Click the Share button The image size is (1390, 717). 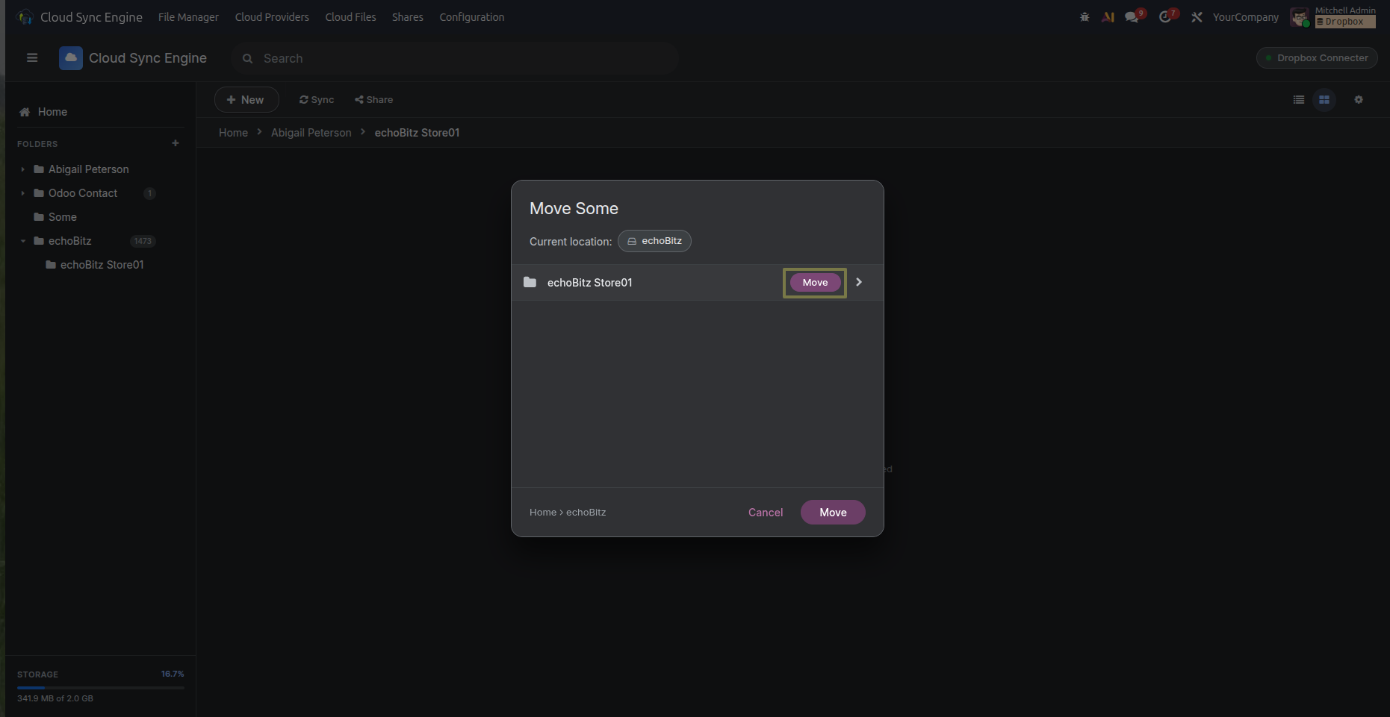coord(373,100)
